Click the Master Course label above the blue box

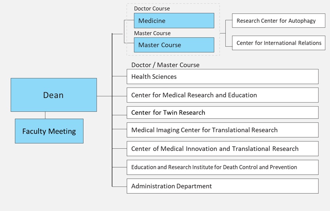pyautogui.click(x=152, y=33)
